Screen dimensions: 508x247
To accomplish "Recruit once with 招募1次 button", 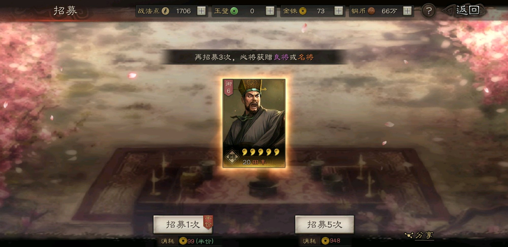I will [x=183, y=224].
